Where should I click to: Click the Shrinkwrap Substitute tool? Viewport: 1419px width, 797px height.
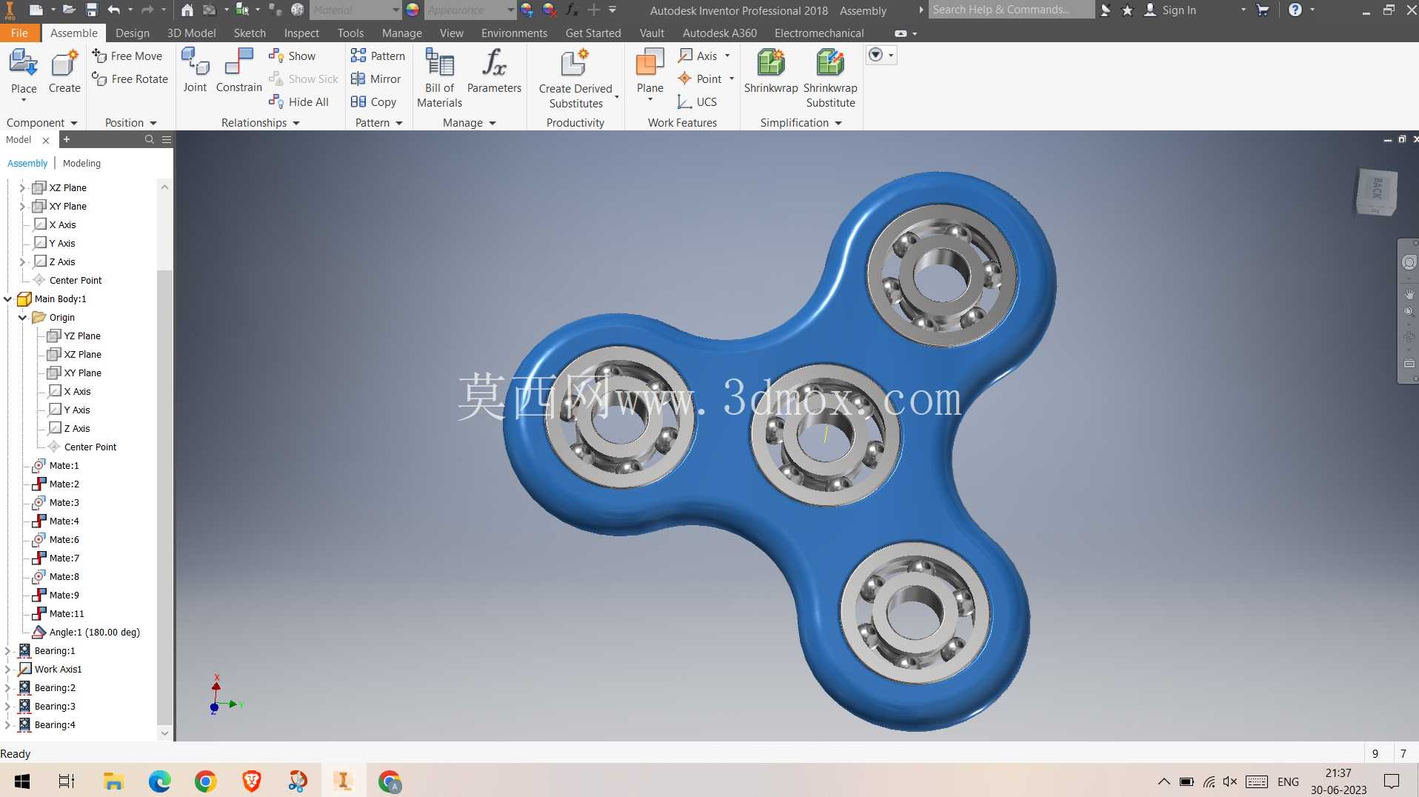coord(830,78)
